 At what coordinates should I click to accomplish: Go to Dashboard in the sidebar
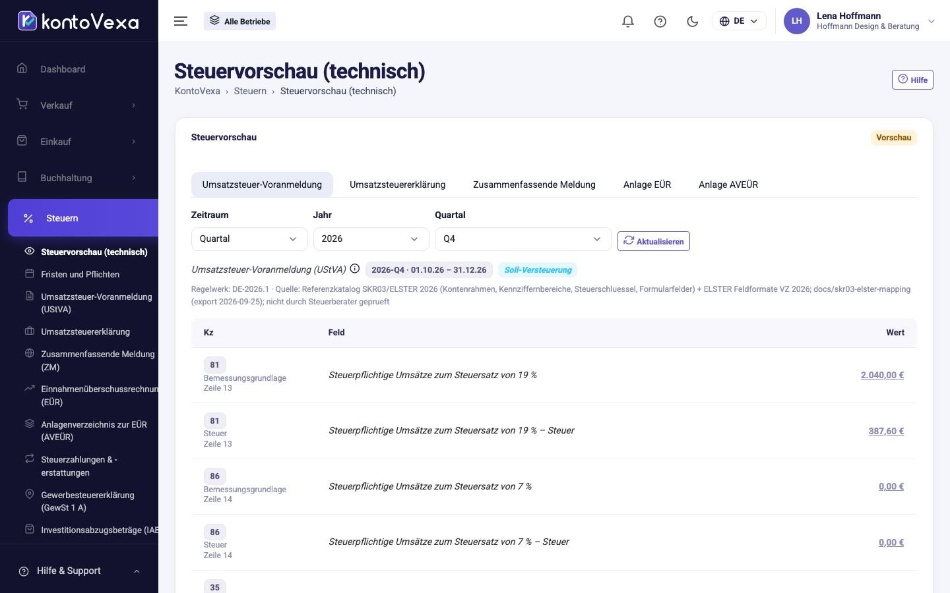tap(79, 69)
